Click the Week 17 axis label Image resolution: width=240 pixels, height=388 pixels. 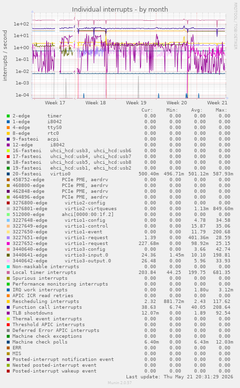[55, 103]
